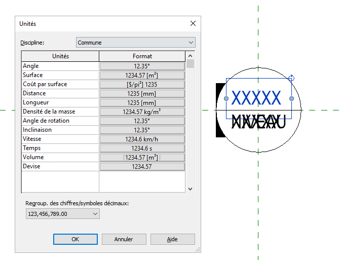Click the right grip handle of XXXXX label
This screenshot has height=260, width=341.
point(292,98)
